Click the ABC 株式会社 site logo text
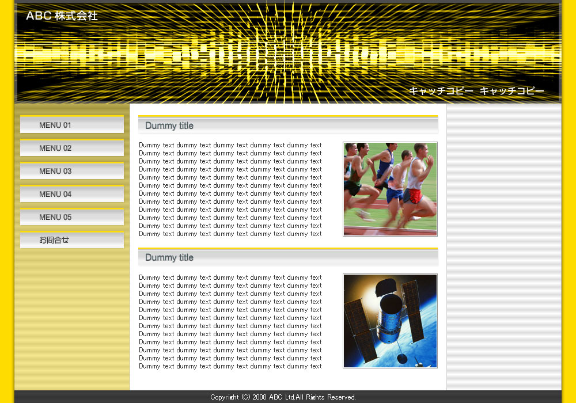This screenshot has width=576, height=403. [x=62, y=16]
